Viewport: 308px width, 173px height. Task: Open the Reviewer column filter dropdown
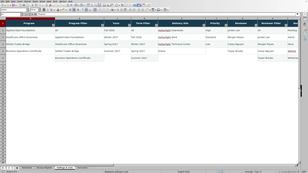click(256, 25)
